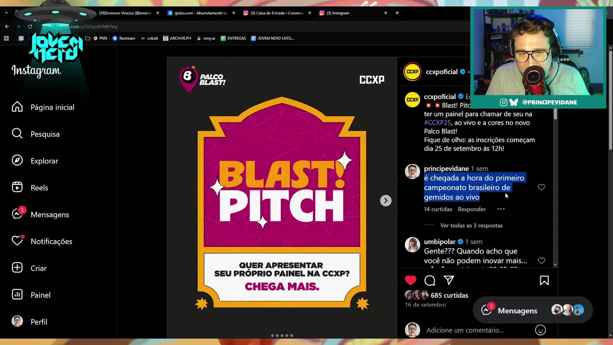Open ccxpoficial profile picture in header
The height and width of the screenshot is (345, 613).
point(412,72)
